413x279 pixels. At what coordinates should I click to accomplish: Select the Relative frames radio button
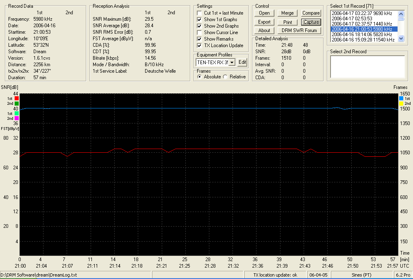[225, 77]
